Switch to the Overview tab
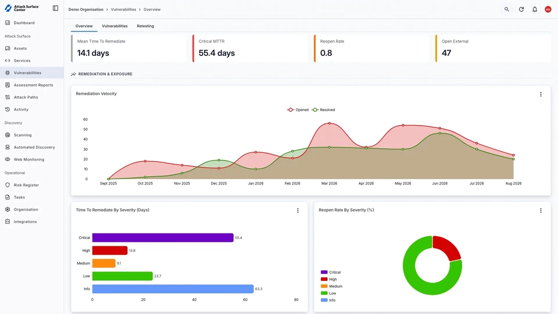The height and width of the screenshot is (314, 558). (84, 26)
